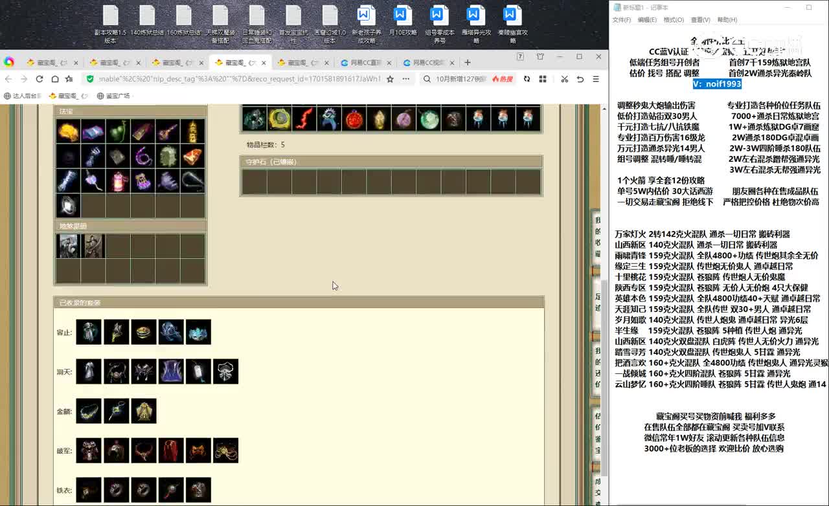The width and height of the screenshot is (829, 506).
Task: Open the 达人后台 bookmark
Action: click(23, 96)
